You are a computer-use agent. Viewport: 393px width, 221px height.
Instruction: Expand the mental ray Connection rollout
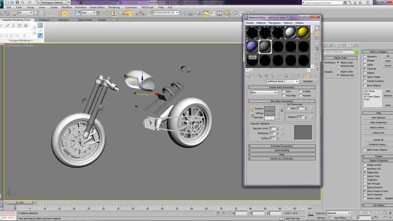[282, 159]
